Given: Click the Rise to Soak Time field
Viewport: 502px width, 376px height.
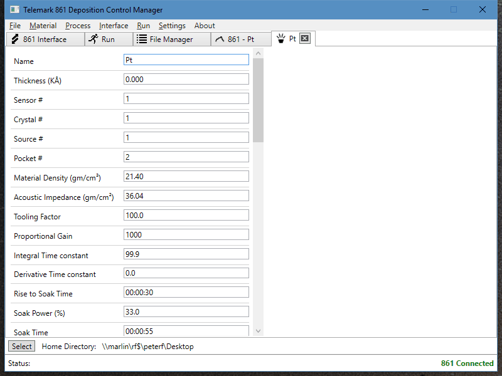Looking at the screenshot, I should (x=186, y=293).
